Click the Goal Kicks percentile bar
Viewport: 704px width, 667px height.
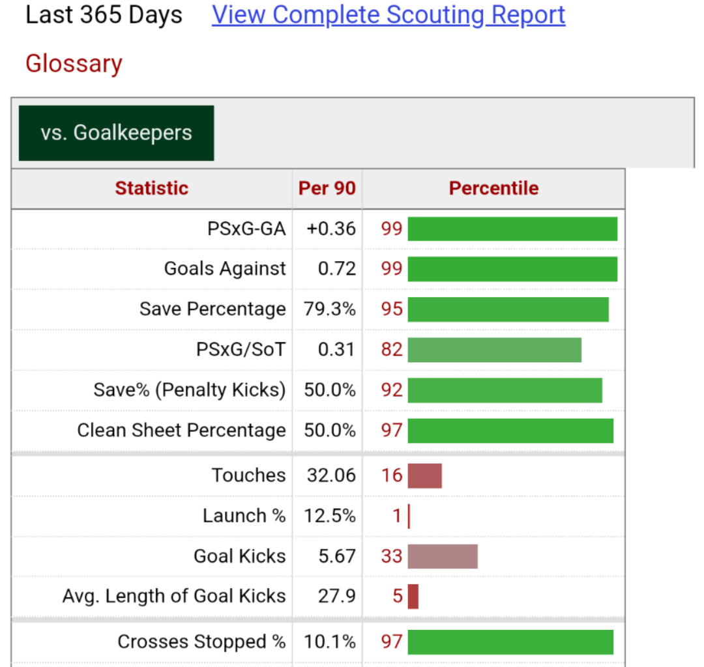tap(443, 556)
